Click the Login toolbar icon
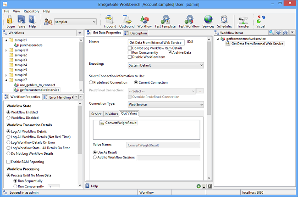This screenshot has height=197, width=298. [x=11, y=19]
